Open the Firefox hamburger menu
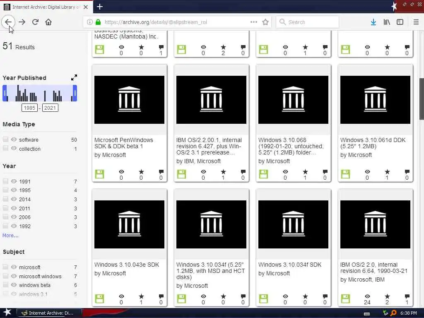 (x=416, y=22)
